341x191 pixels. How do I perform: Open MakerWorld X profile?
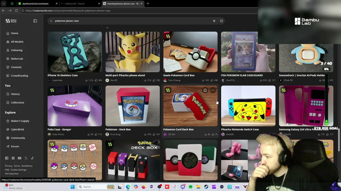click(x=26, y=158)
